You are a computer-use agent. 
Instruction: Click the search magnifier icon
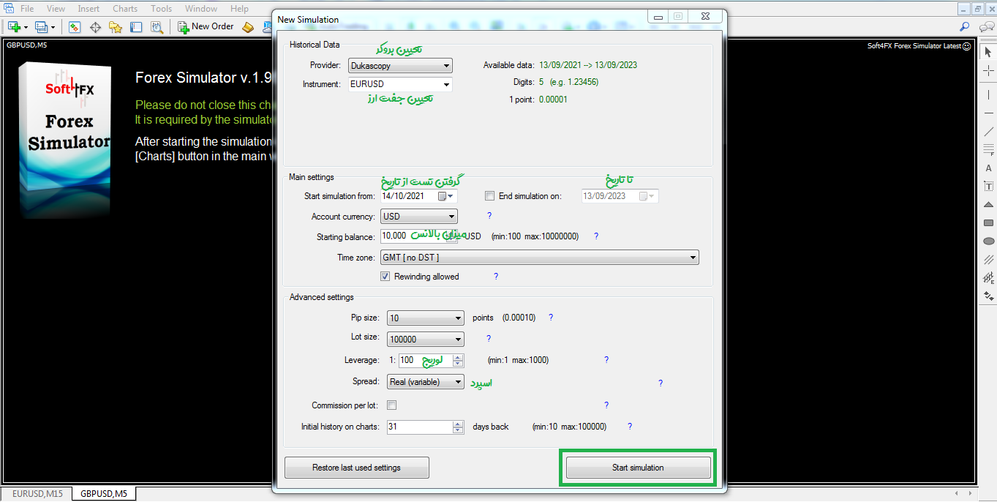pos(965,27)
